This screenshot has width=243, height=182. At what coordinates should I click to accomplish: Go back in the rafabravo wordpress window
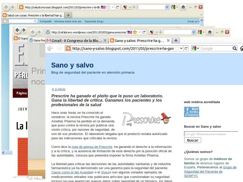click(x=33, y=32)
